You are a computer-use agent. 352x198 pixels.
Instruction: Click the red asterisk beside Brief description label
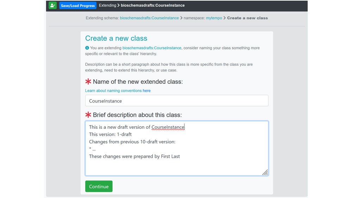[88, 115]
